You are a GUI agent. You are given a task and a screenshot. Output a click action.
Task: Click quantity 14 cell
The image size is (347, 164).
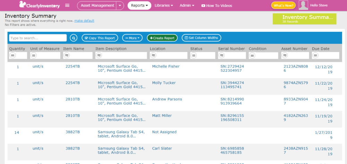17,133
